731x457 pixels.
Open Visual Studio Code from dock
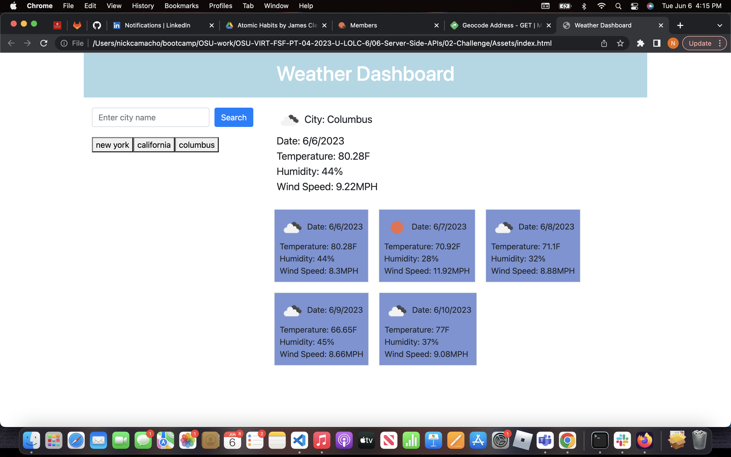tap(299, 441)
